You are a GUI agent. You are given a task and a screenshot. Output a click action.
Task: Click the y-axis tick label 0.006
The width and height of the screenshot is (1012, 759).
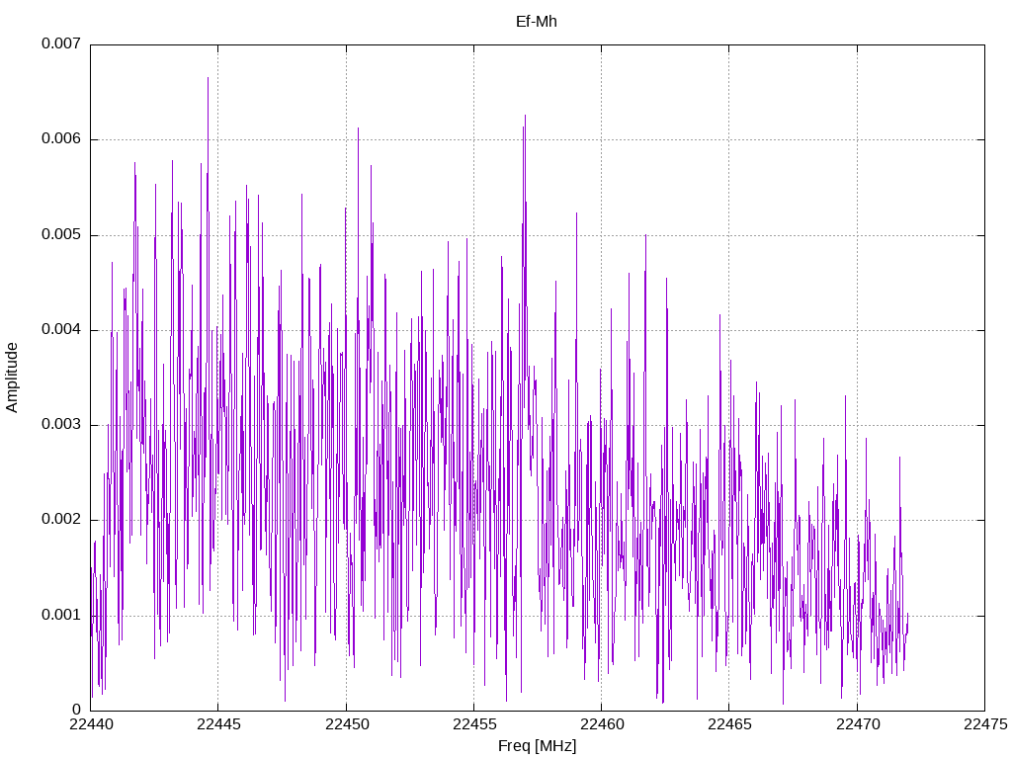tap(61, 138)
